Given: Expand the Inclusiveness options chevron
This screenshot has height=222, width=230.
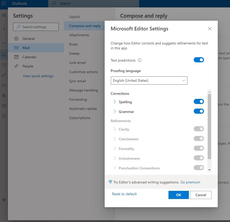Looking at the screenshot, I should (115, 158).
